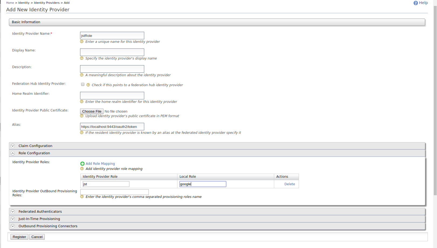Focus the Alias field
The width and height of the screenshot is (437, 248).
point(112,127)
